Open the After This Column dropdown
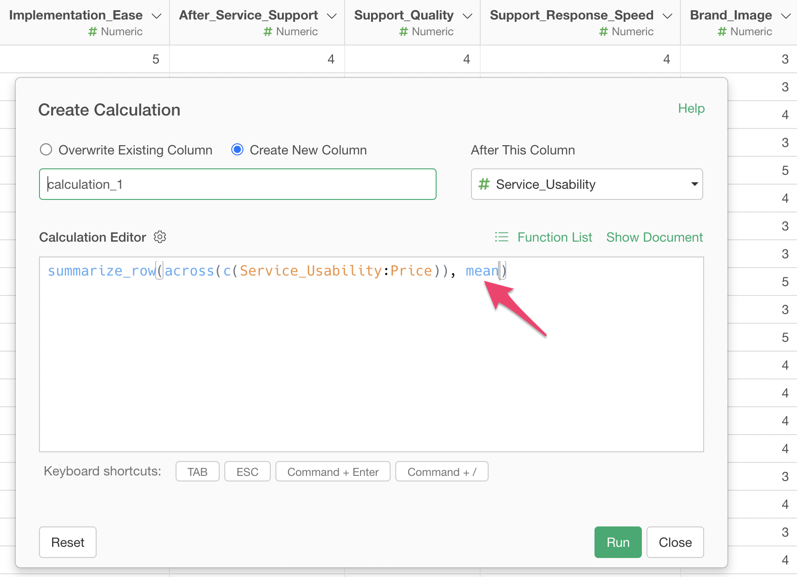This screenshot has width=797, height=577. click(587, 184)
